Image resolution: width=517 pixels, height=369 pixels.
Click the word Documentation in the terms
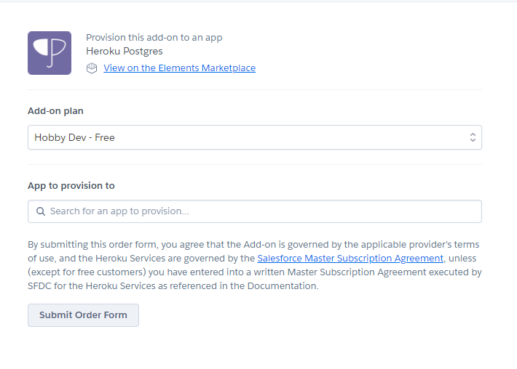(x=281, y=286)
